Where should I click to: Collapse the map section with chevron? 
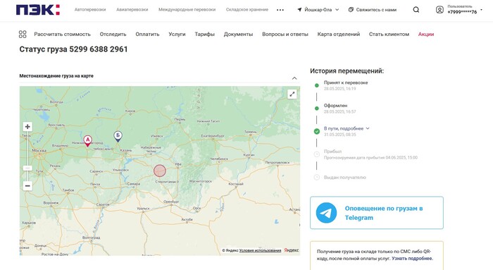coord(294,78)
